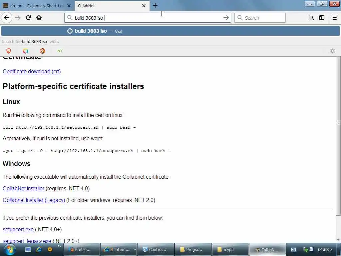This screenshot has height=256, width=341.
Task: Click magnifier icon in the address bar
Action: coord(70,18)
